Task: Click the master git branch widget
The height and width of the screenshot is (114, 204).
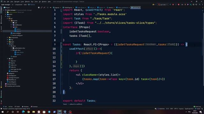Action: click(198, 109)
